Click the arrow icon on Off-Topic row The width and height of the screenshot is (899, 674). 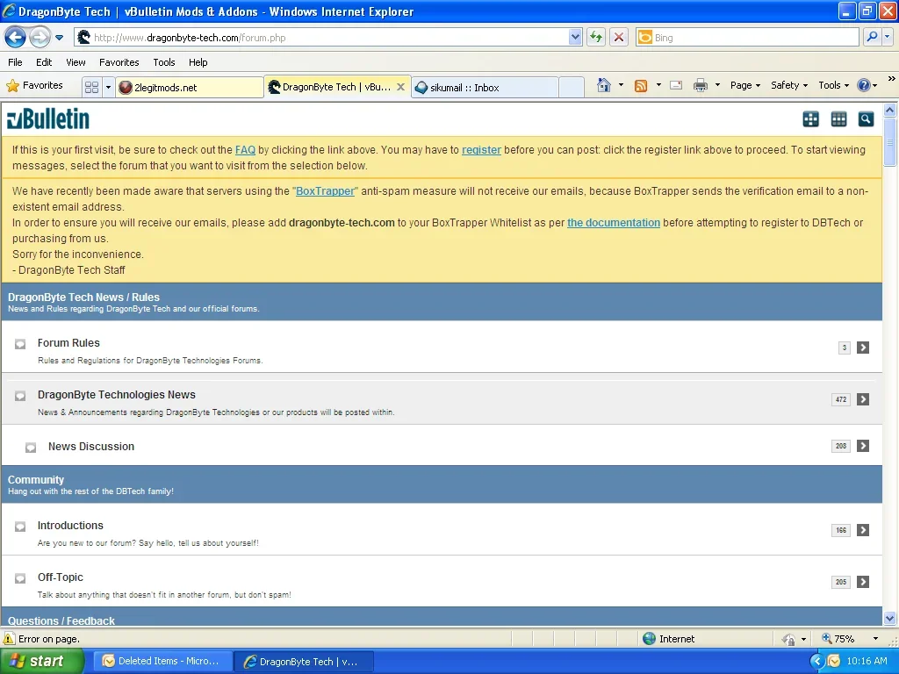pos(863,582)
